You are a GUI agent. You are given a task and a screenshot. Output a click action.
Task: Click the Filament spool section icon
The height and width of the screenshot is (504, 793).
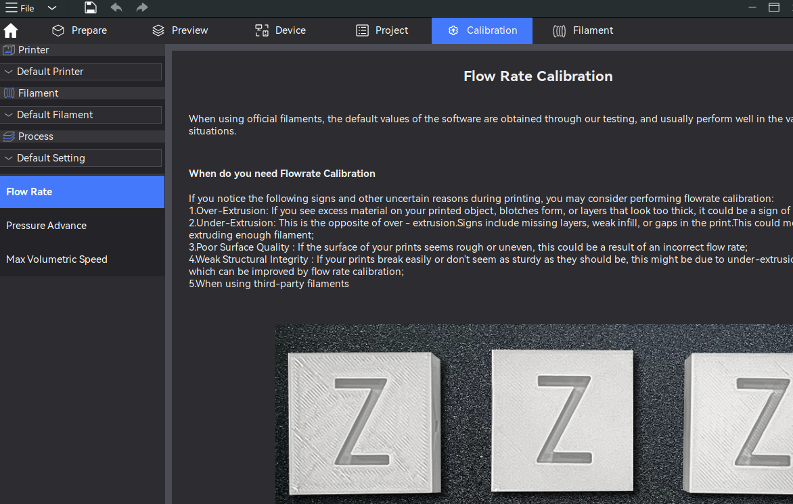tap(9, 93)
